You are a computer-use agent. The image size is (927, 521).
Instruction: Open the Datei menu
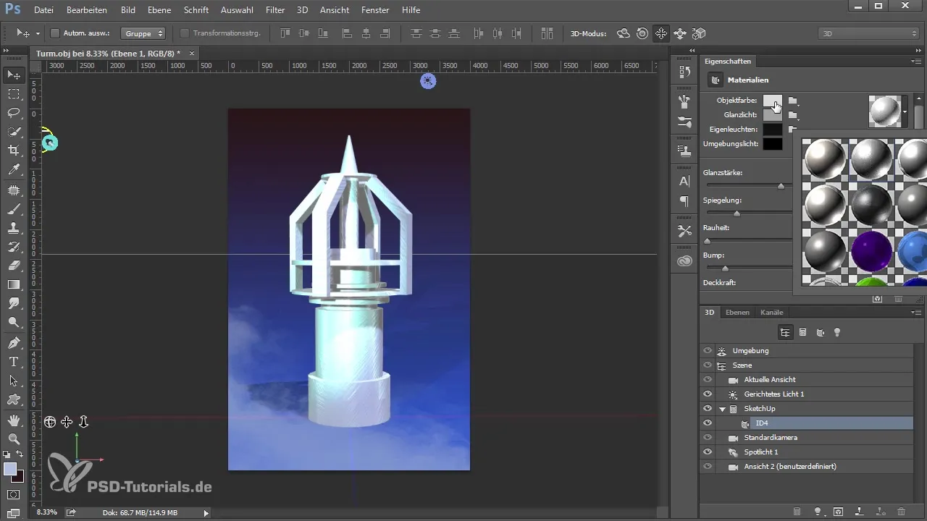tap(43, 10)
